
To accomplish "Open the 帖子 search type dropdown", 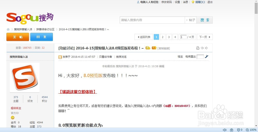I will pos(191,20).
